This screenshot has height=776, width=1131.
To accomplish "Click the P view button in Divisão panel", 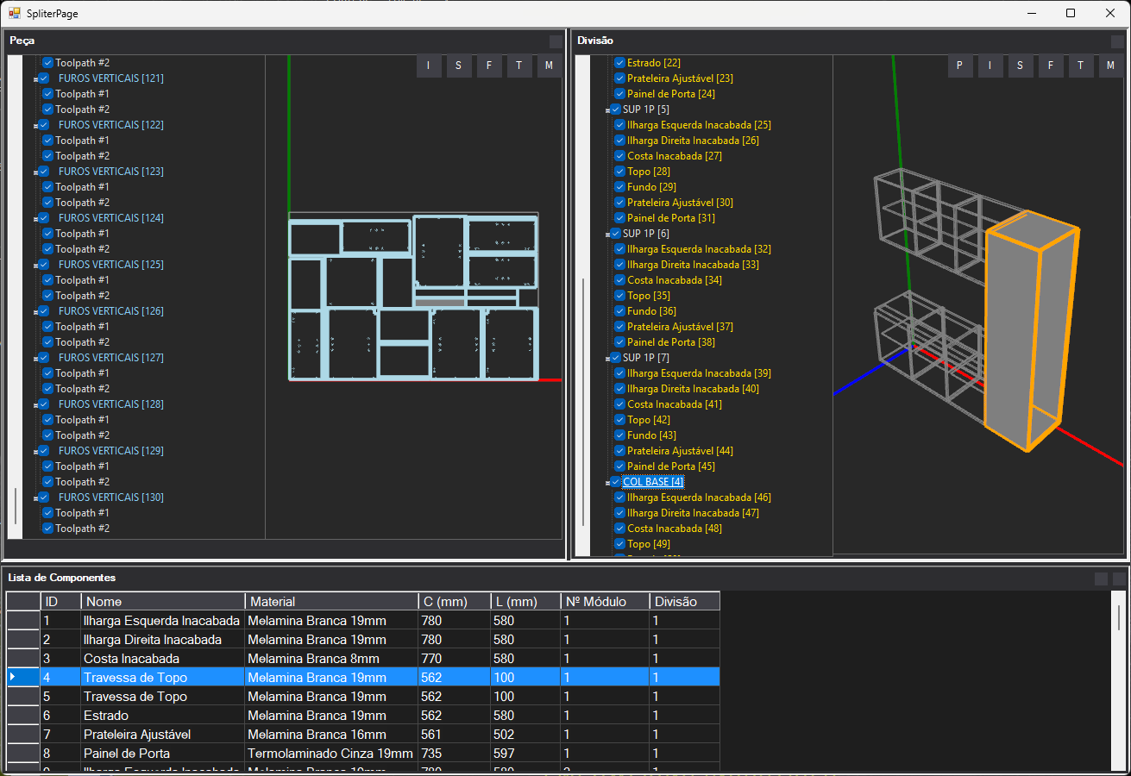I will click(960, 66).
